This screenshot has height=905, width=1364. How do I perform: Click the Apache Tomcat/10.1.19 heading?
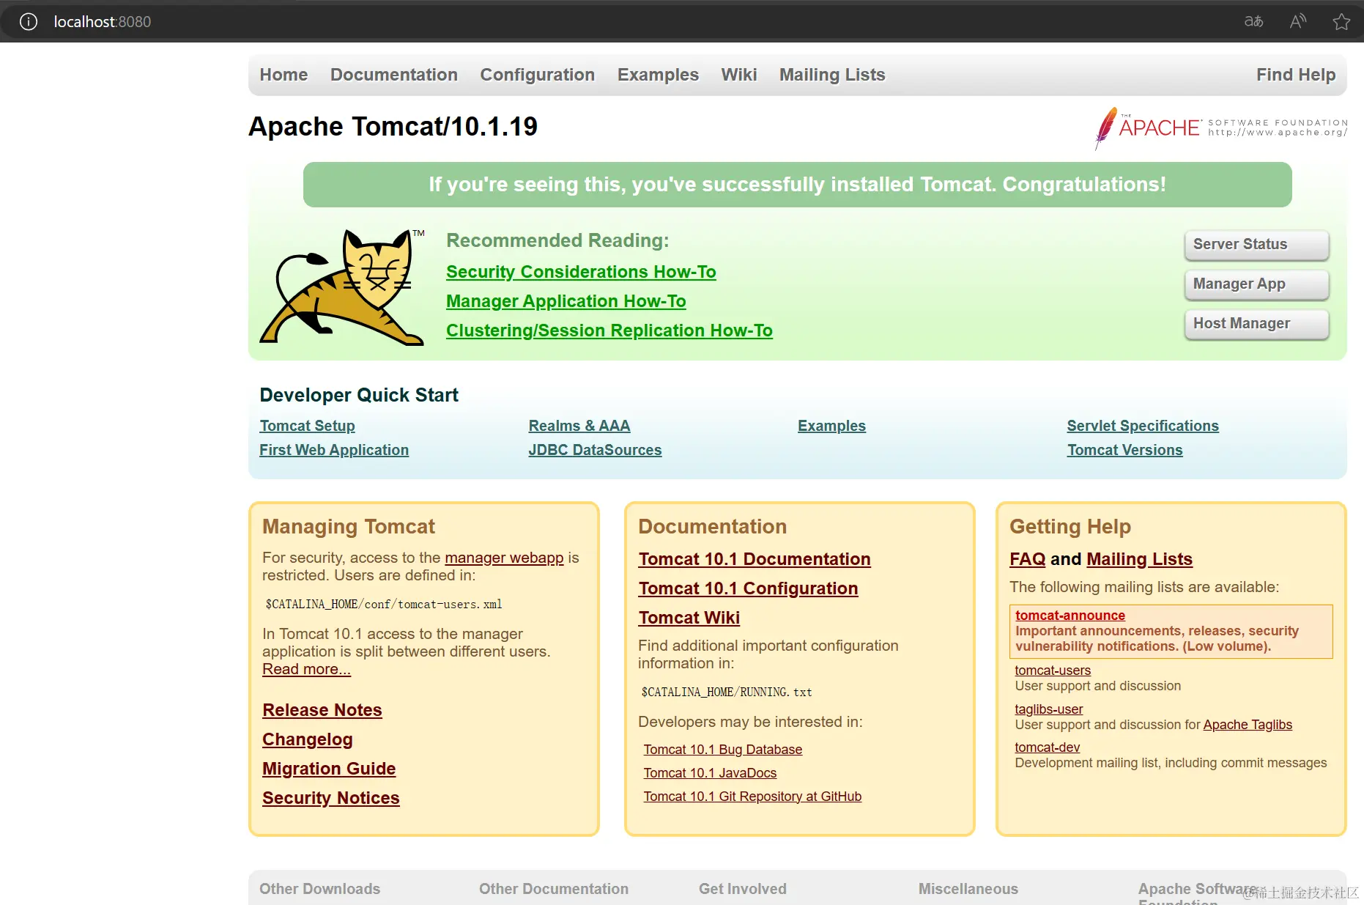(393, 127)
